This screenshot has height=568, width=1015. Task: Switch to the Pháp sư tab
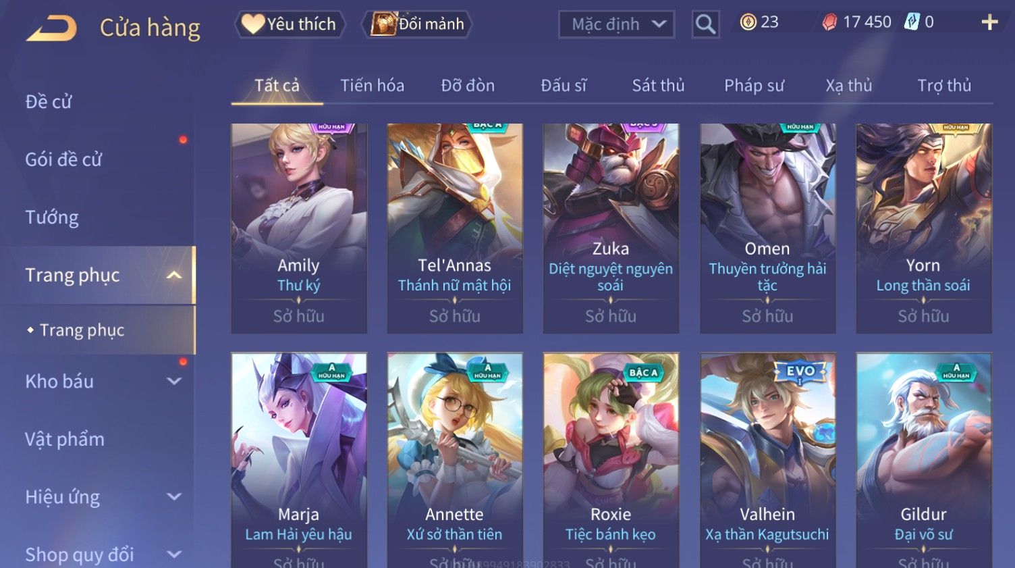click(754, 86)
